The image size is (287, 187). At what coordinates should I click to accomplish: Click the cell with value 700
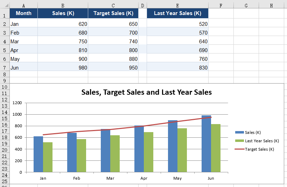click(113, 31)
